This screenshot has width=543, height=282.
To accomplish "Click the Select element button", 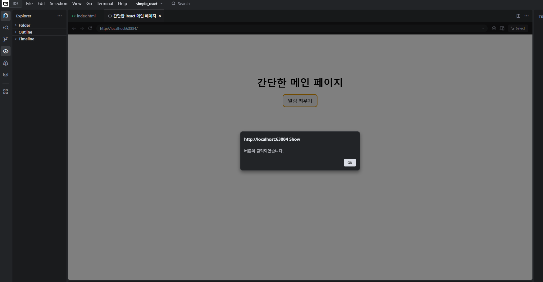I will click(x=518, y=28).
